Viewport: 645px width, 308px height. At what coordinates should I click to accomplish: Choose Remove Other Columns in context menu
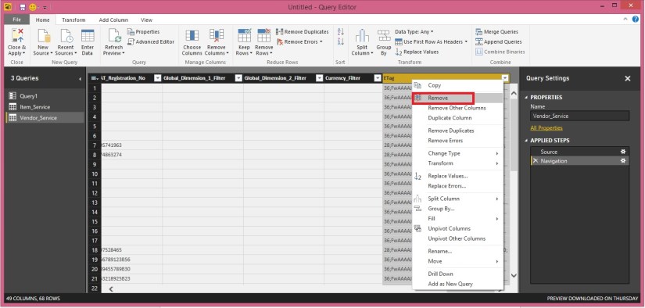click(x=457, y=108)
